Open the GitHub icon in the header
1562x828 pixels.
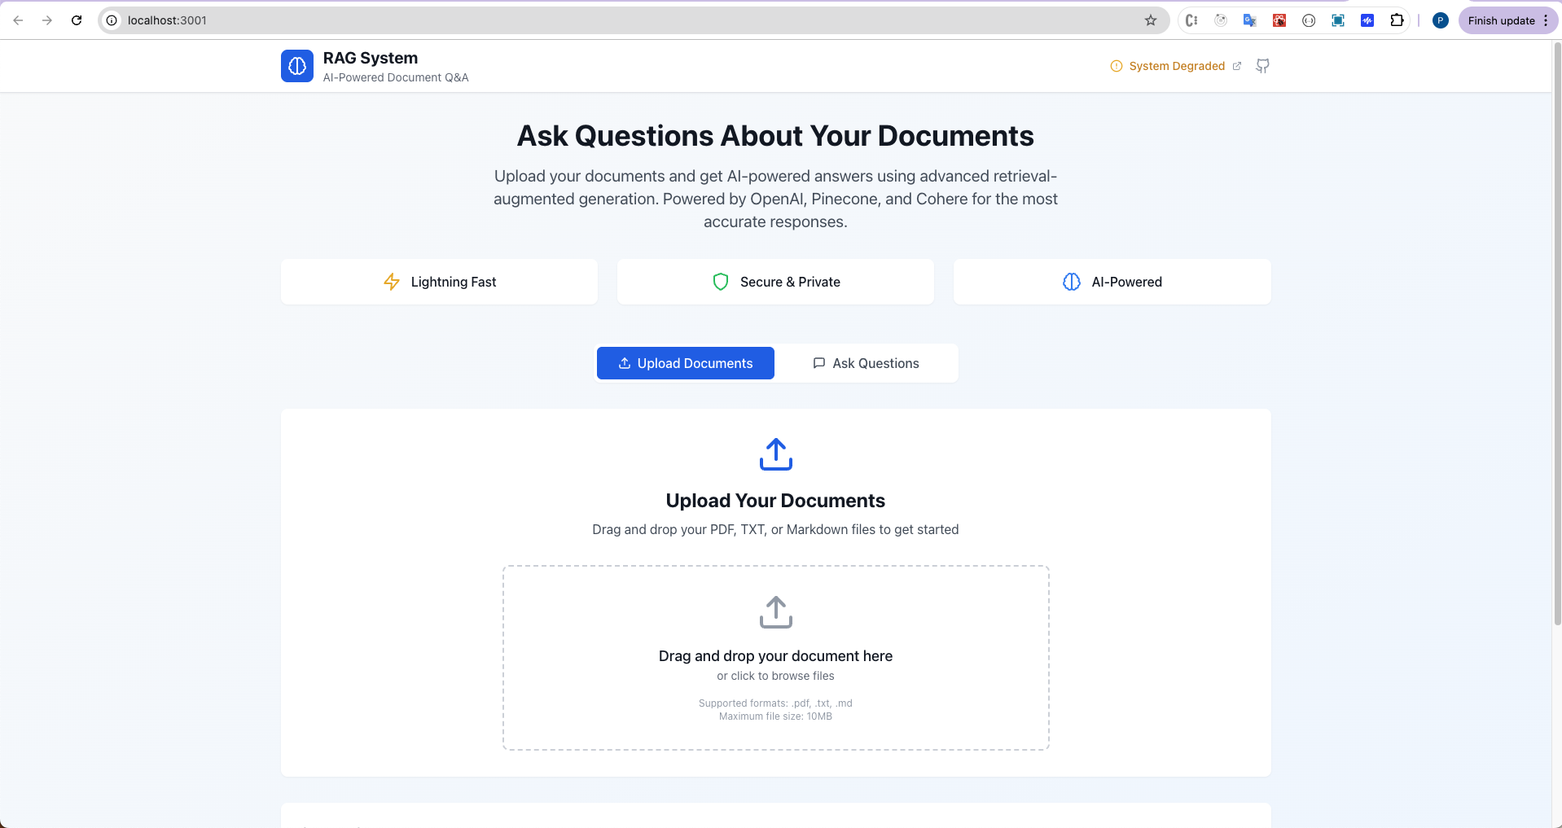pos(1262,66)
